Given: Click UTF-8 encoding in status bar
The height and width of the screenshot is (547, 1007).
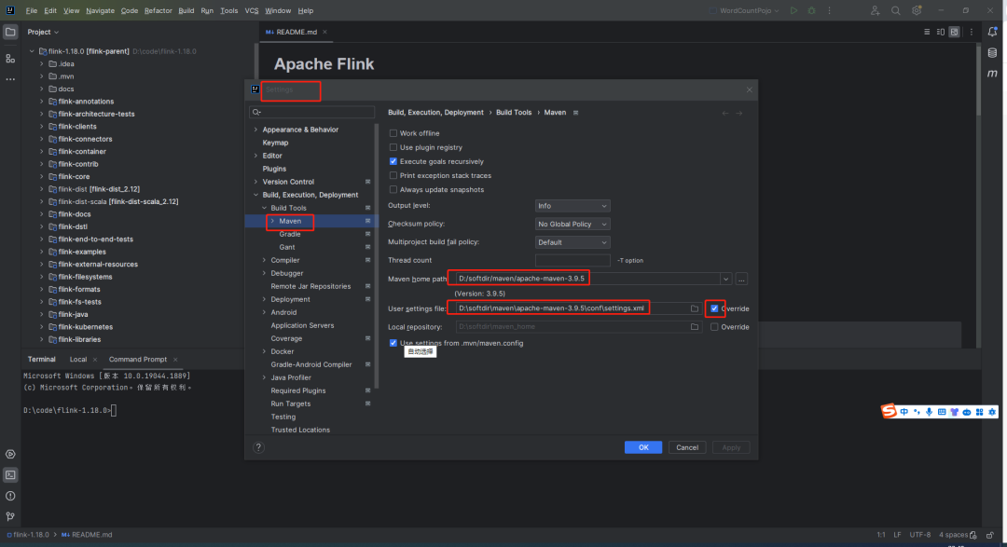Looking at the screenshot, I should click(919, 535).
